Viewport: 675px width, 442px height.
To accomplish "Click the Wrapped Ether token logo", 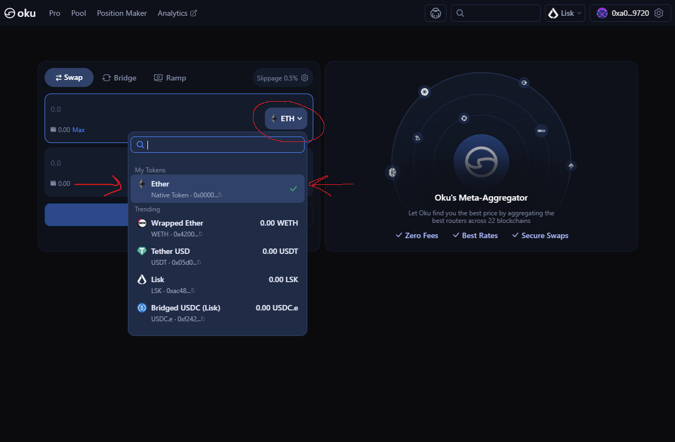I will (142, 223).
